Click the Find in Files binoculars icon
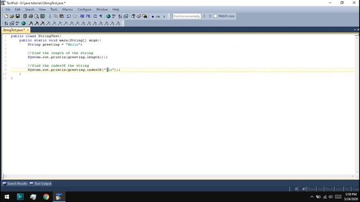360x202 pixels. click(x=145, y=16)
